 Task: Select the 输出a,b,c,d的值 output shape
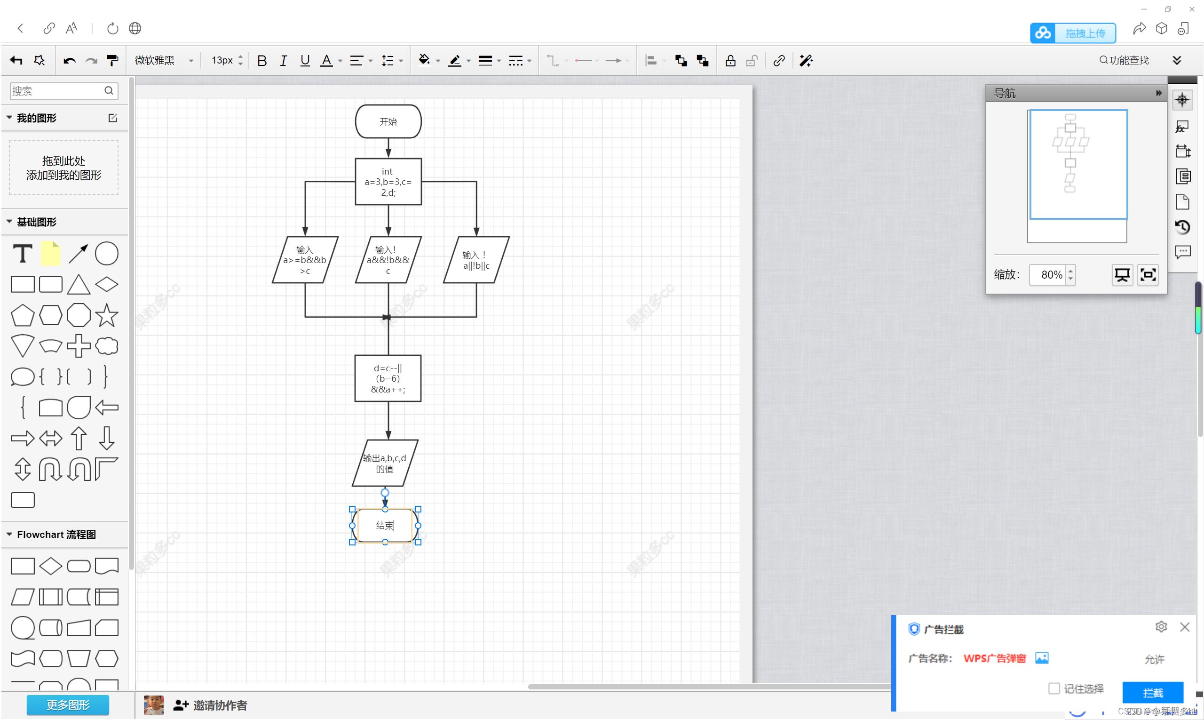tap(385, 463)
